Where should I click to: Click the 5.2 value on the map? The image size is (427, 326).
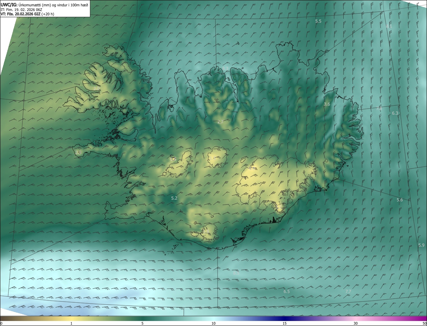pyautogui.click(x=174, y=198)
